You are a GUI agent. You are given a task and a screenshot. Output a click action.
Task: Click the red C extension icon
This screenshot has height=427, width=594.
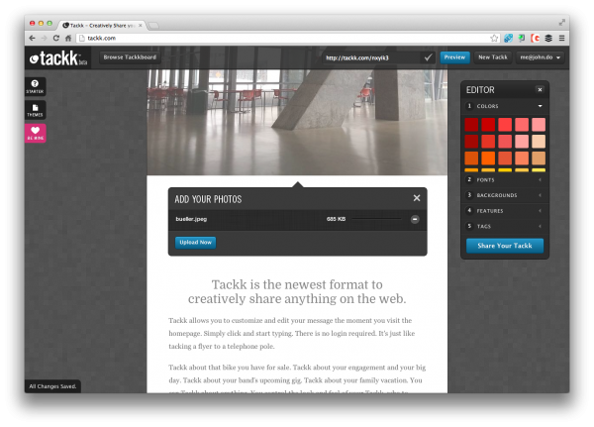(x=535, y=38)
